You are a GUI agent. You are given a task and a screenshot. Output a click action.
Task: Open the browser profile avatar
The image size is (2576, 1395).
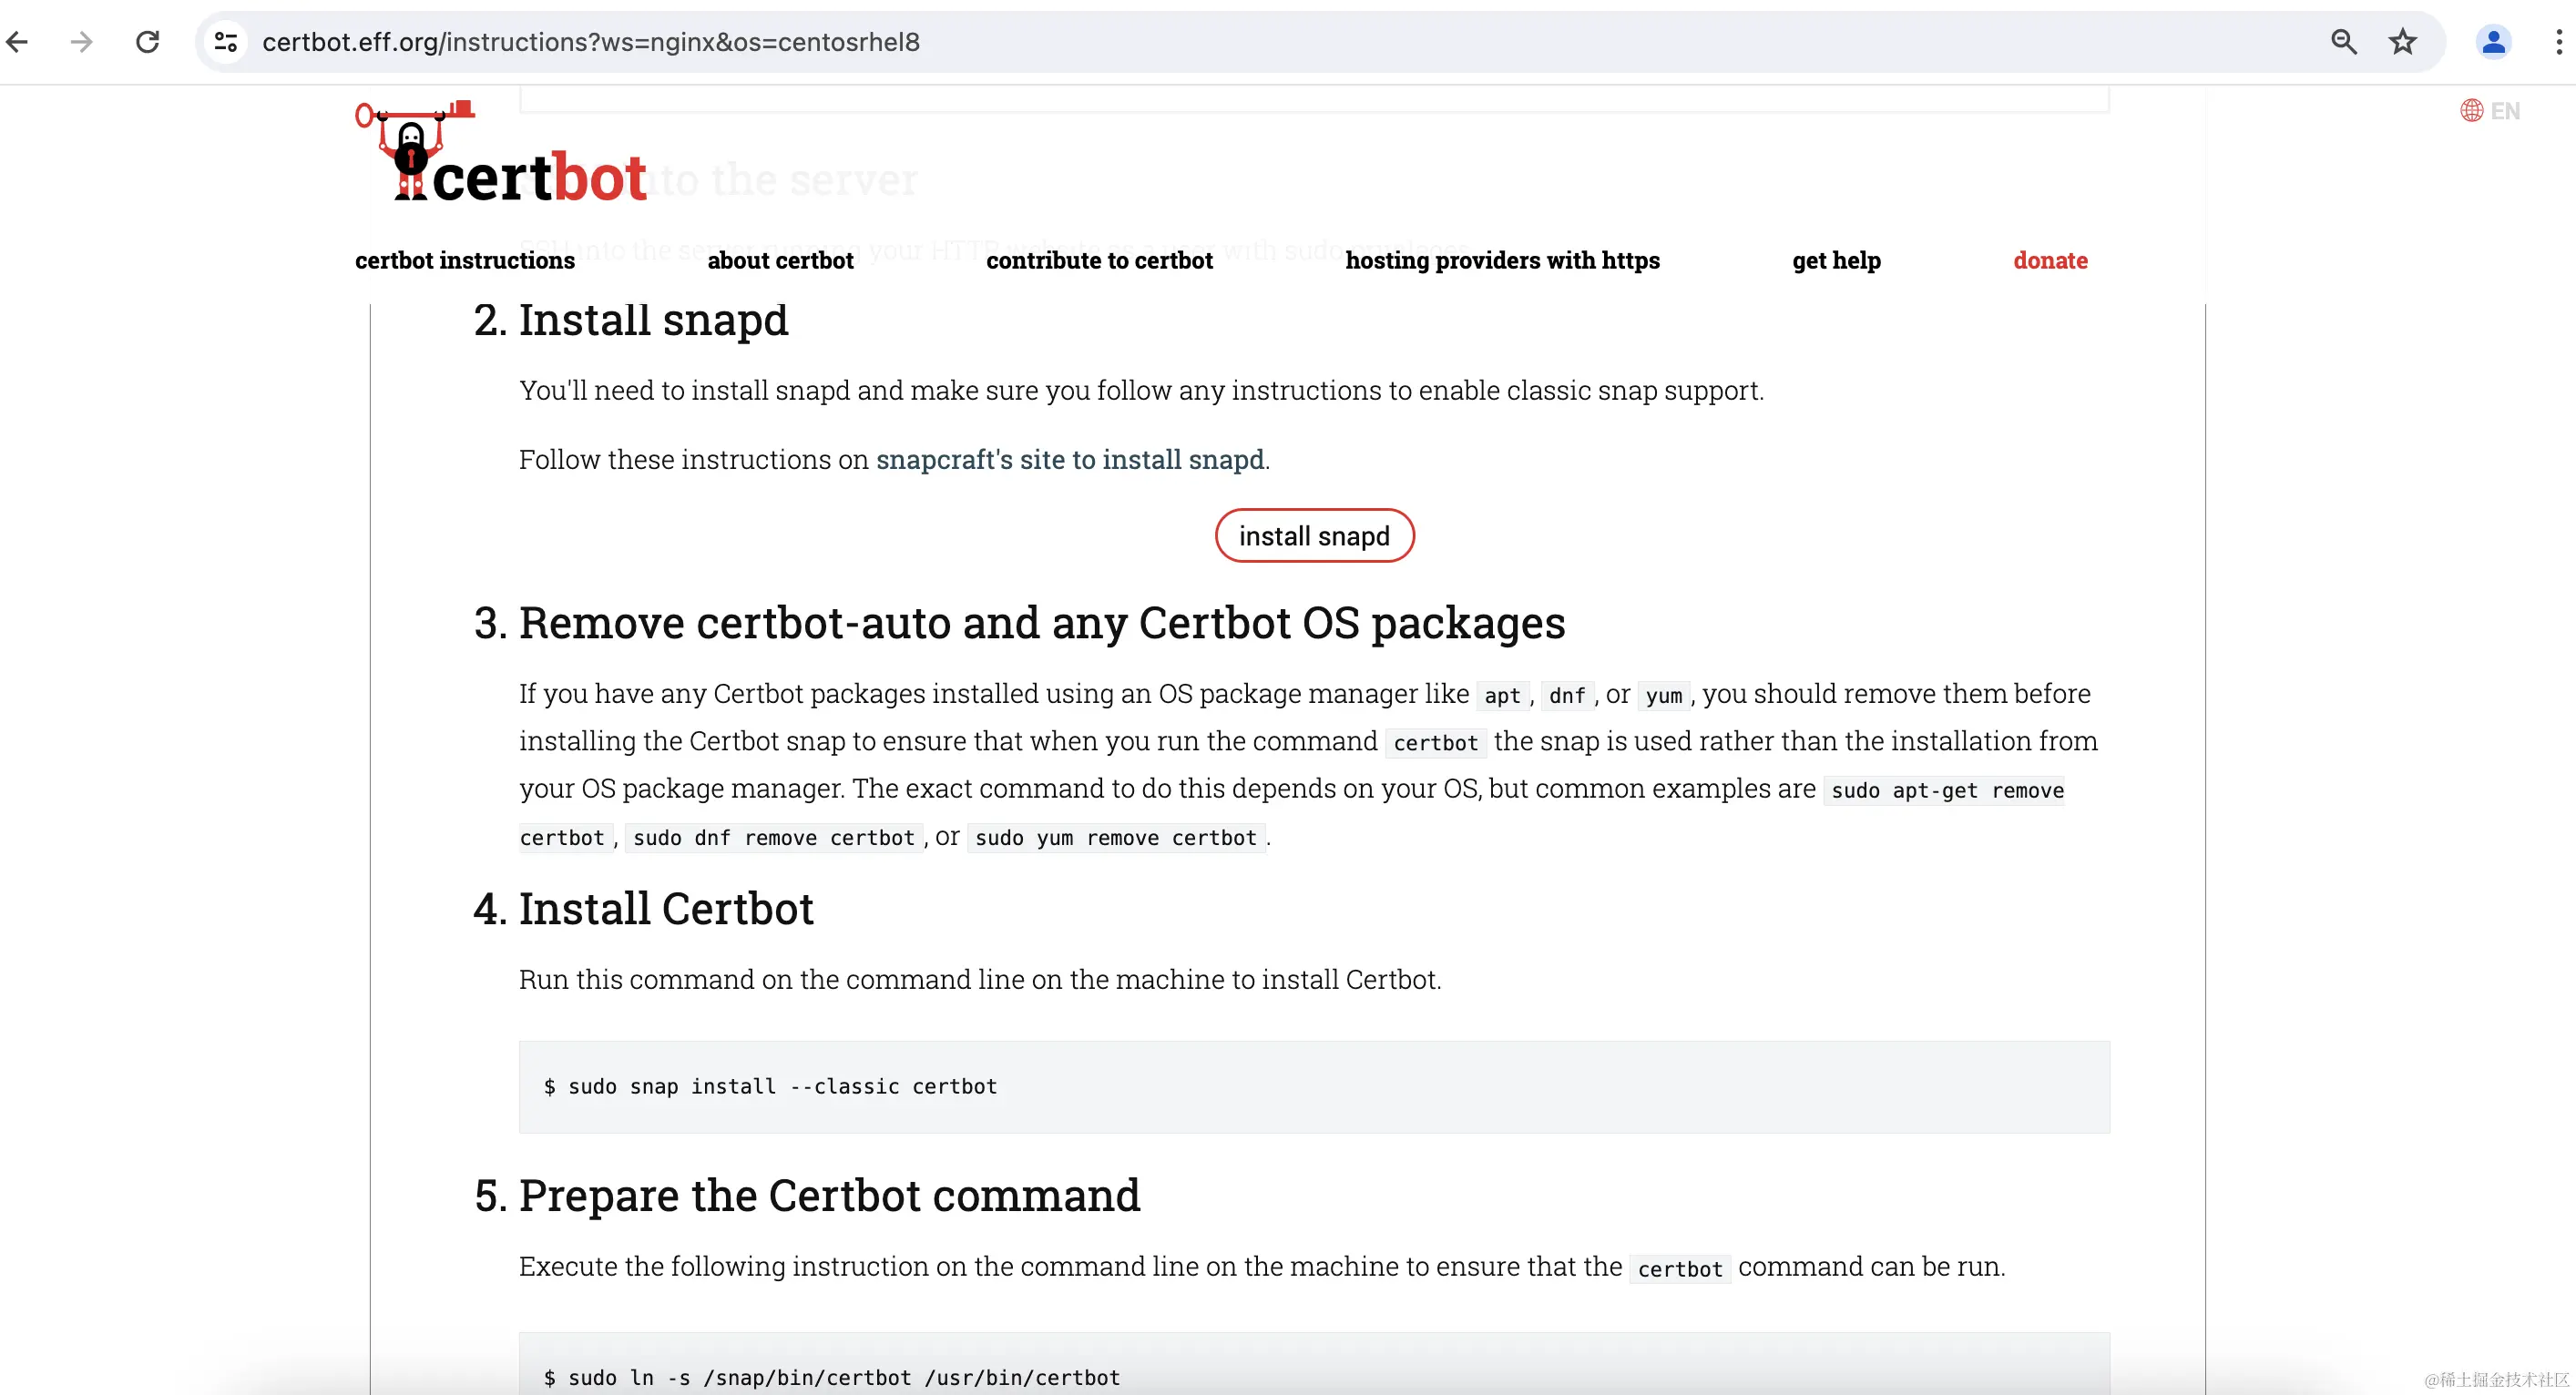coord(2494,42)
